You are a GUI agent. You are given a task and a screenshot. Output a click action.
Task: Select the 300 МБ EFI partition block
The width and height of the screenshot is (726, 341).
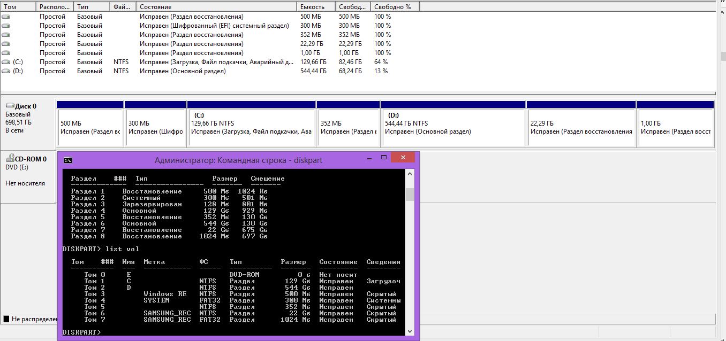(x=155, y=127)
